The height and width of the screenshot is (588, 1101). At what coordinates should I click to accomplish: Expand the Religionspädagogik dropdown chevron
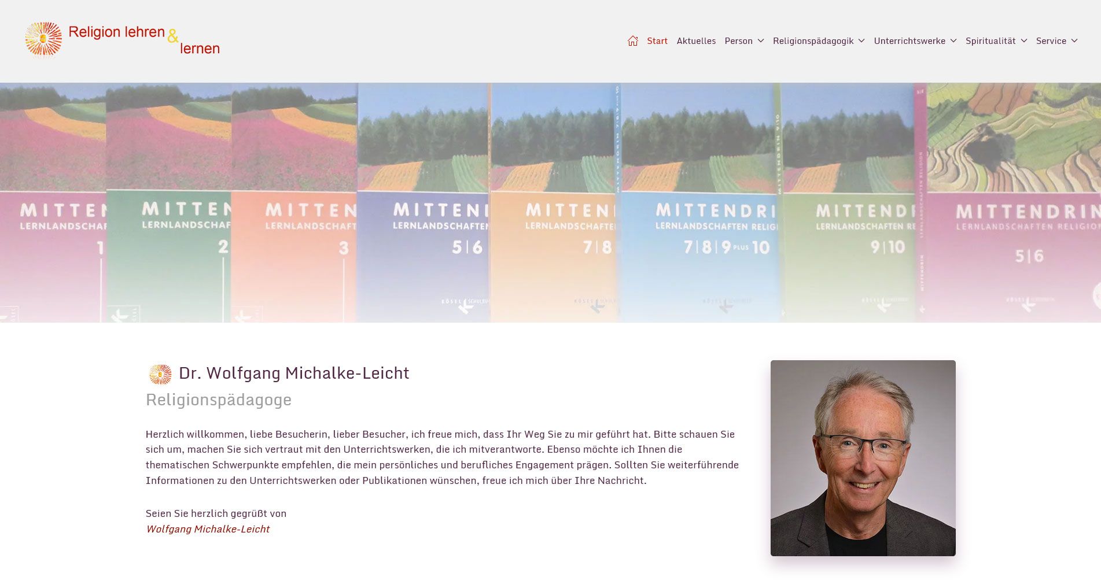pyautogui.click(x=861, y=41)
